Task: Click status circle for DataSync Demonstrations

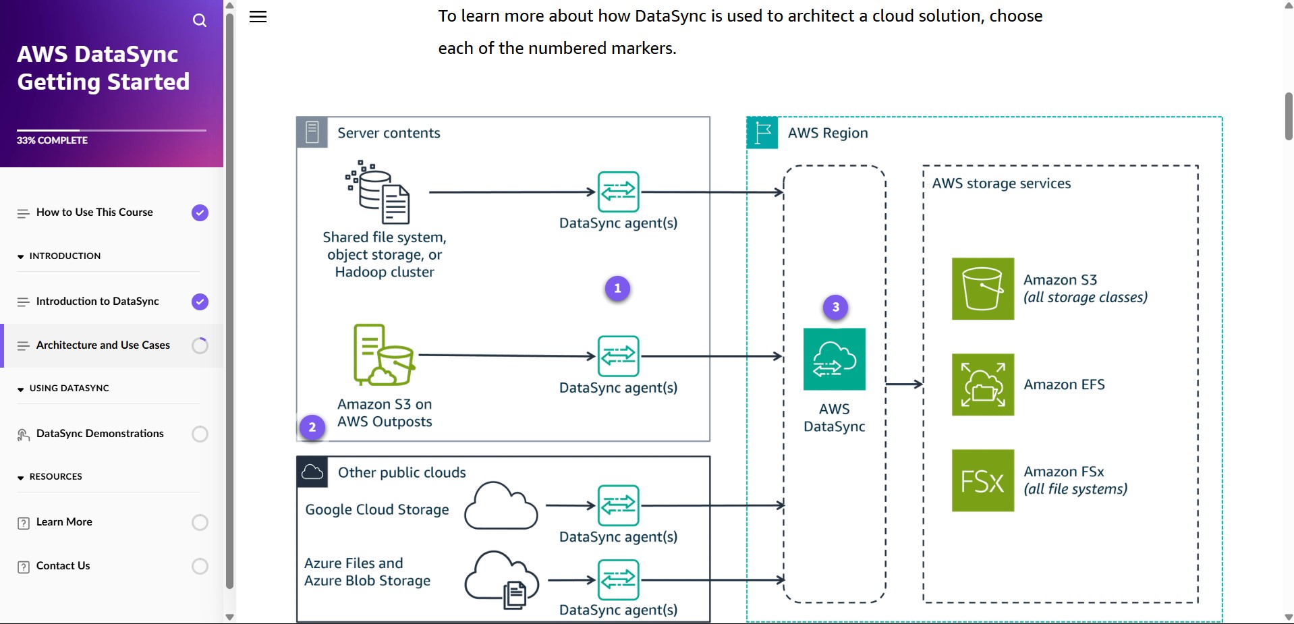Action: click(200, 434)
